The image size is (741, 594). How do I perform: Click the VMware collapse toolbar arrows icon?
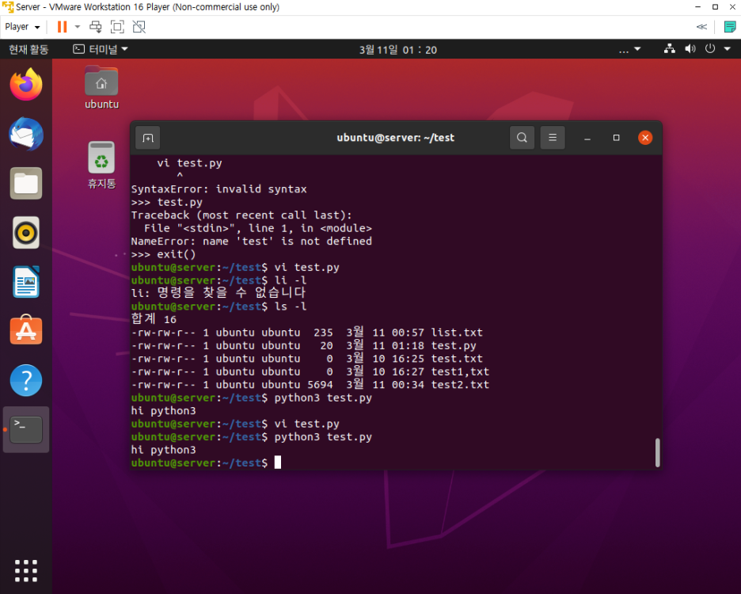pyautogui.click(x=701, y=27)
